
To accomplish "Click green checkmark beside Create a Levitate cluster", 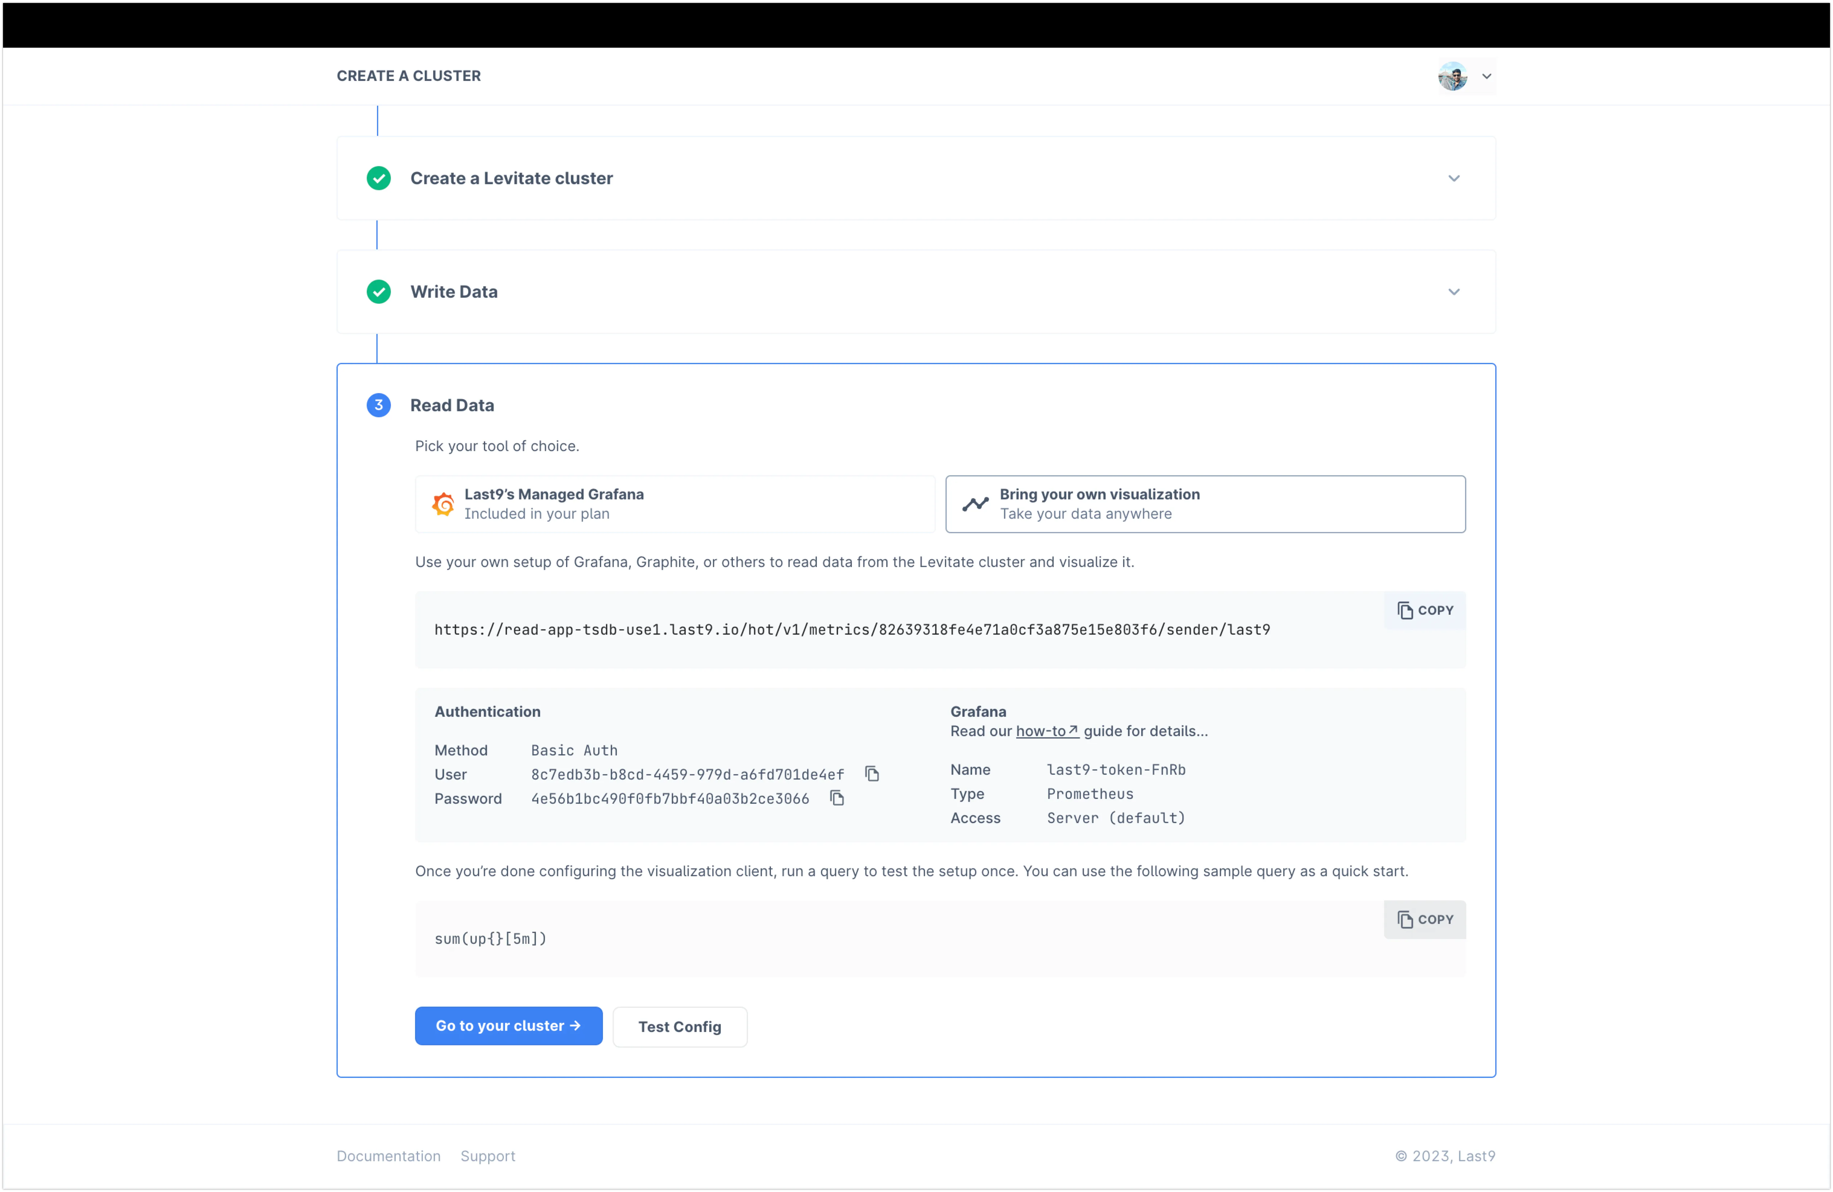I will [x=378, y=178].
